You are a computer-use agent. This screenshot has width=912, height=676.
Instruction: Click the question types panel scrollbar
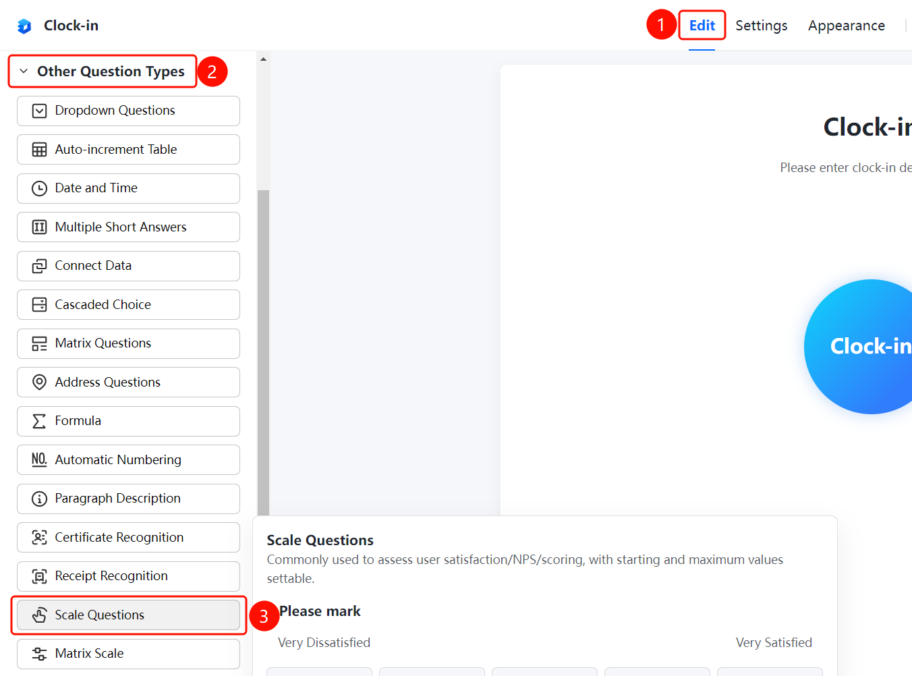263,353
